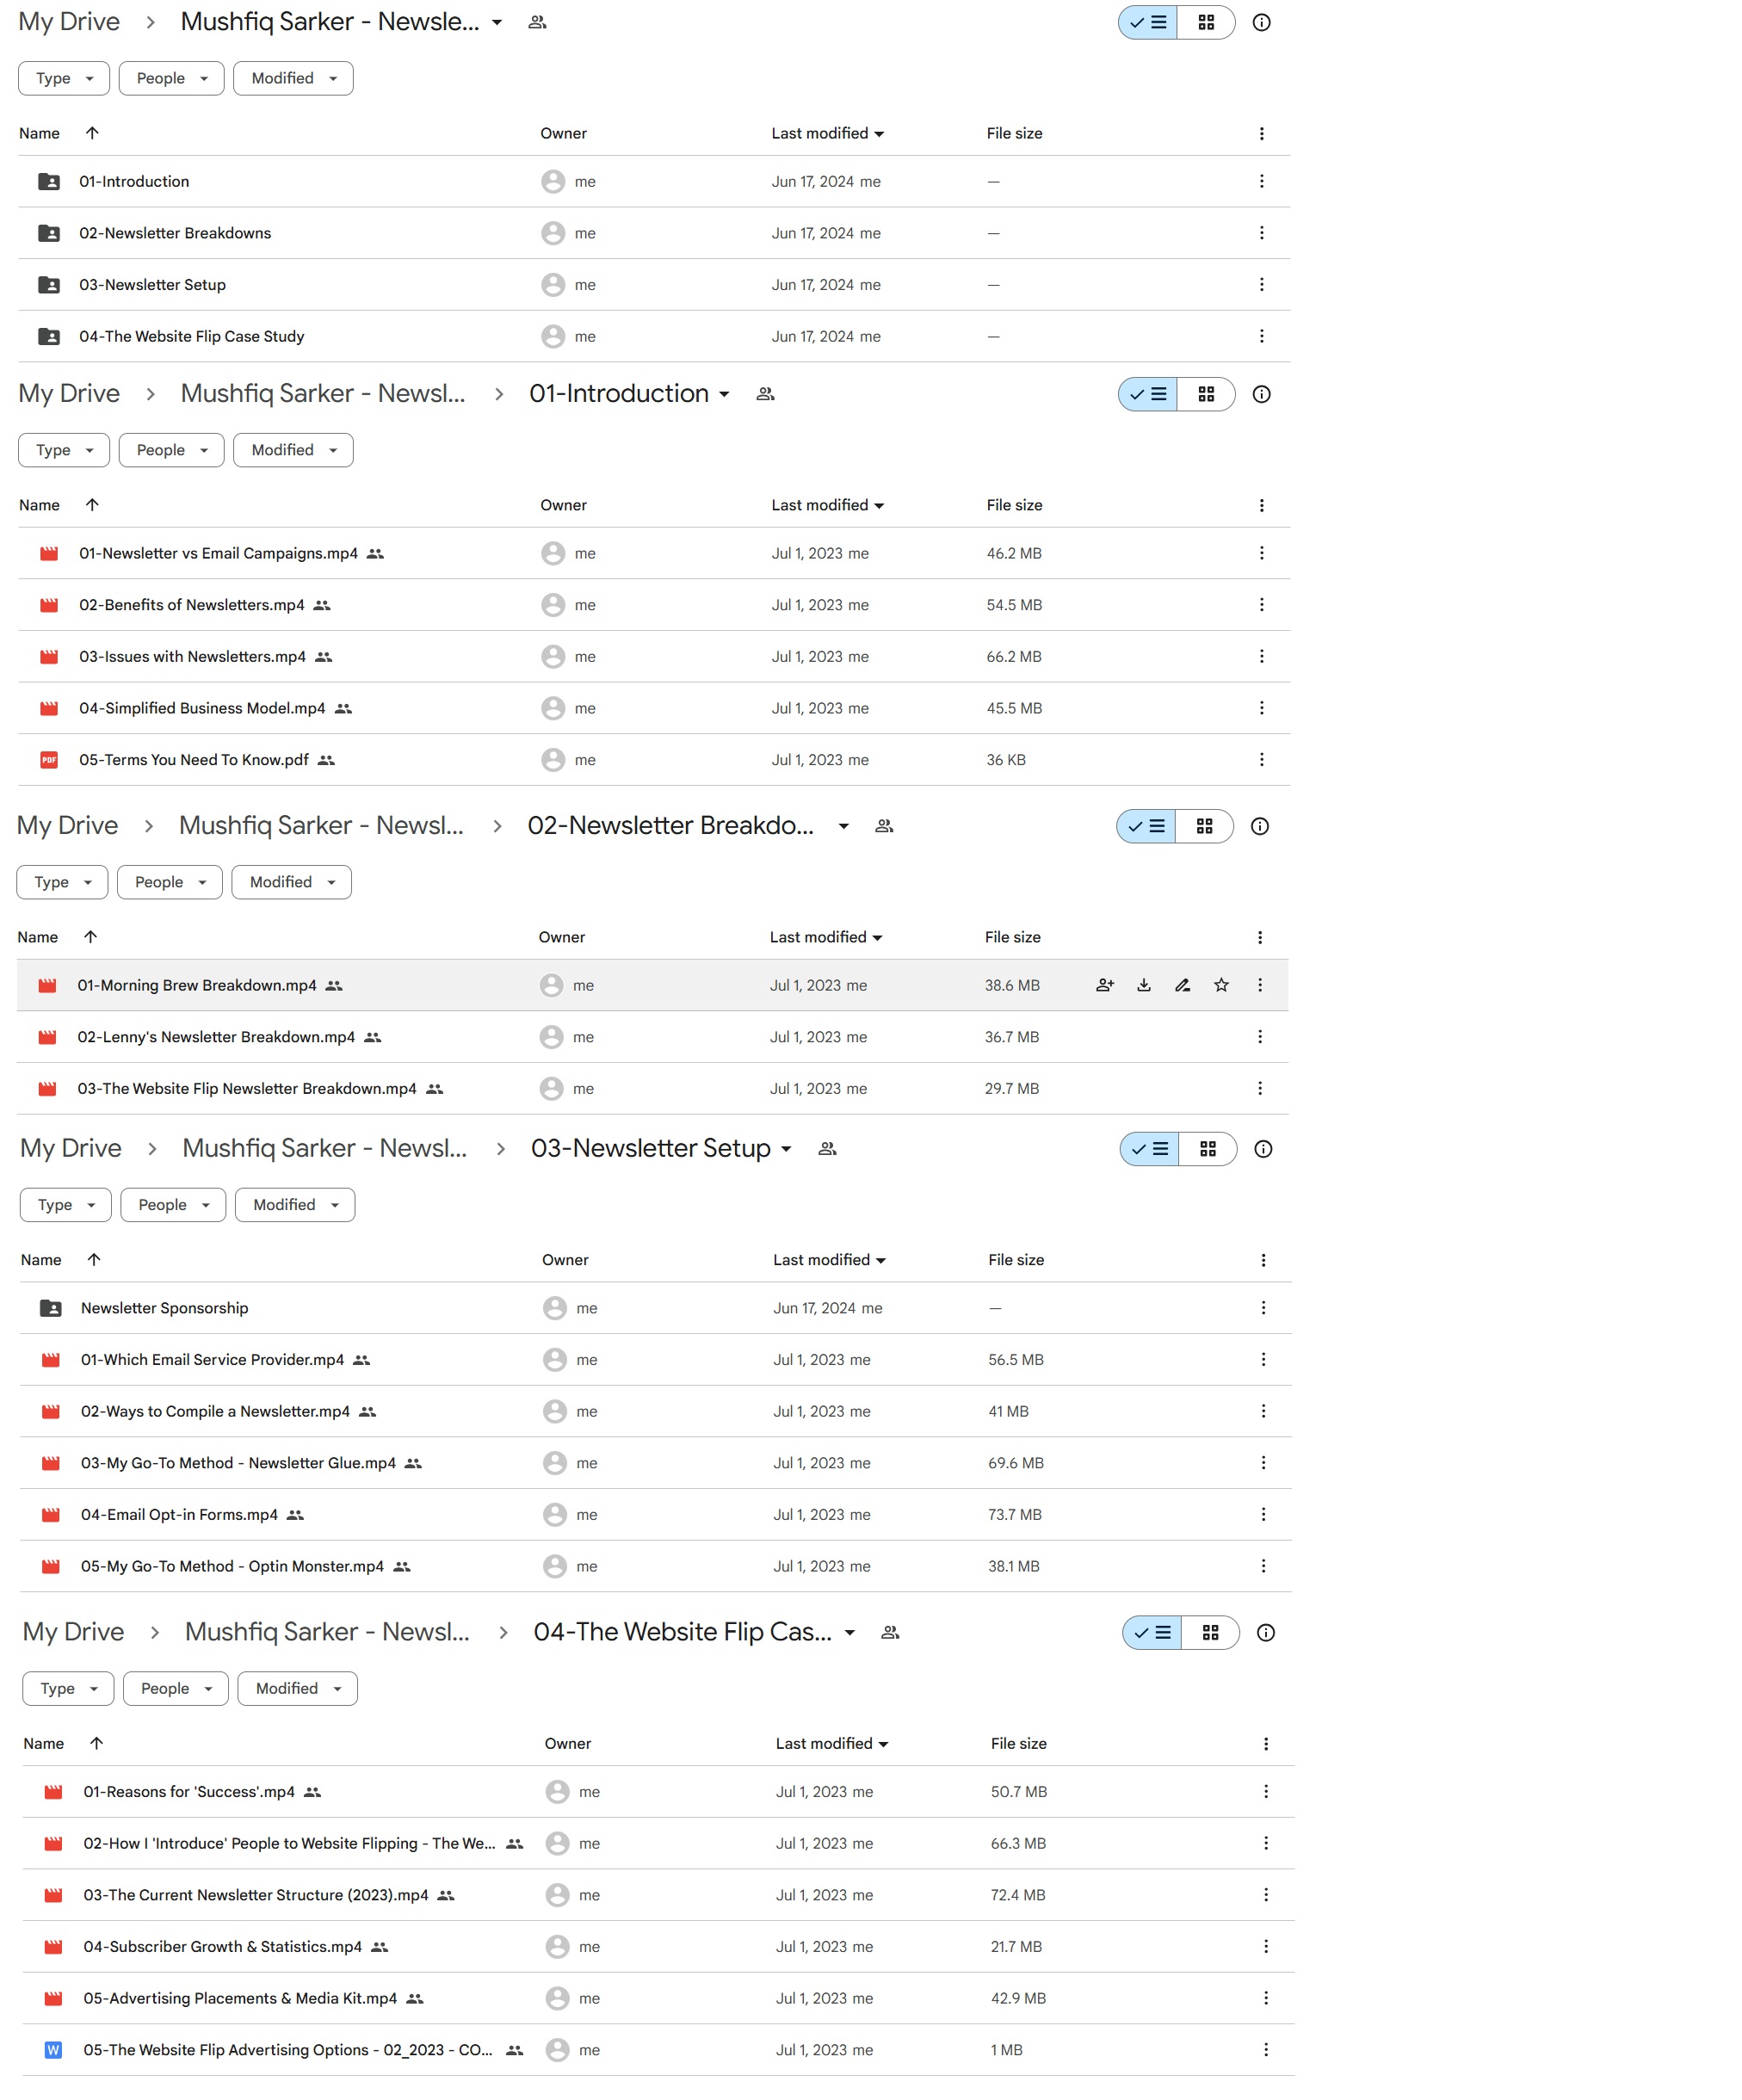1742x2100 pixels.
Task: Click the pencil/edit icon on Morning Brew Breakdown
Action: click(x=1181, y=984)
